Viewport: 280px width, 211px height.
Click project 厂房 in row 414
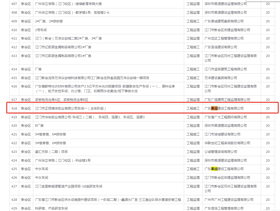coord(38,69)
